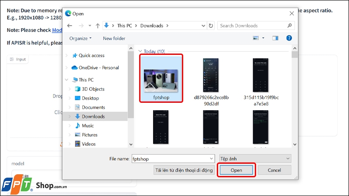
Task: Open the Mod link on the webpage
Action: pos(57,30)
